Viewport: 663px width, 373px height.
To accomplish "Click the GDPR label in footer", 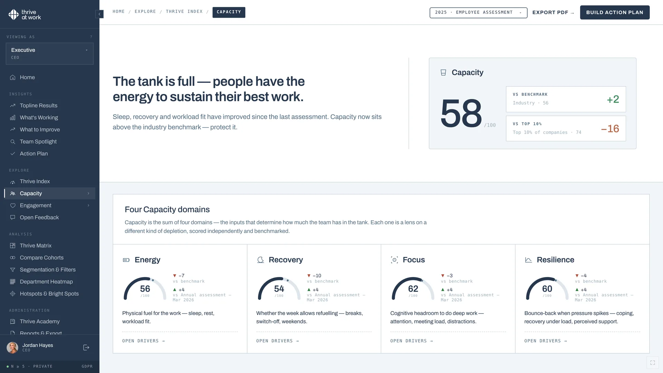I will (x=87, y=366).
